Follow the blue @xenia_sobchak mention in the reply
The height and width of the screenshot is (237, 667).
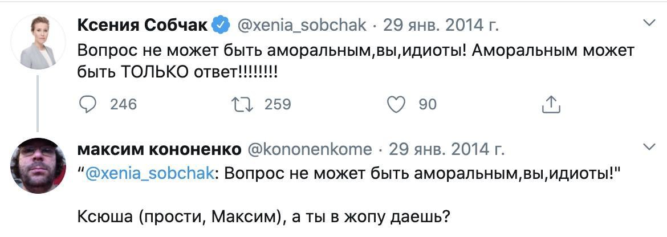[x=149, y=174]
